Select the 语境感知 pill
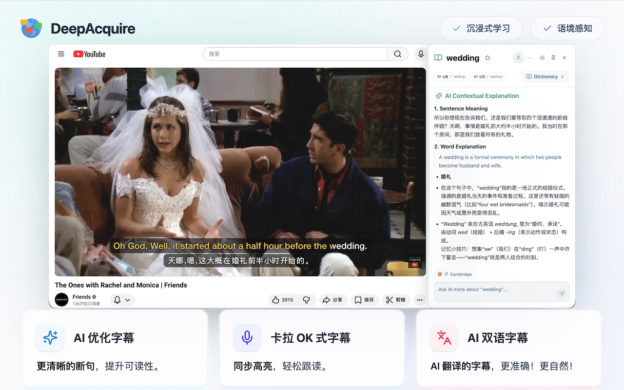 [567, 28]
